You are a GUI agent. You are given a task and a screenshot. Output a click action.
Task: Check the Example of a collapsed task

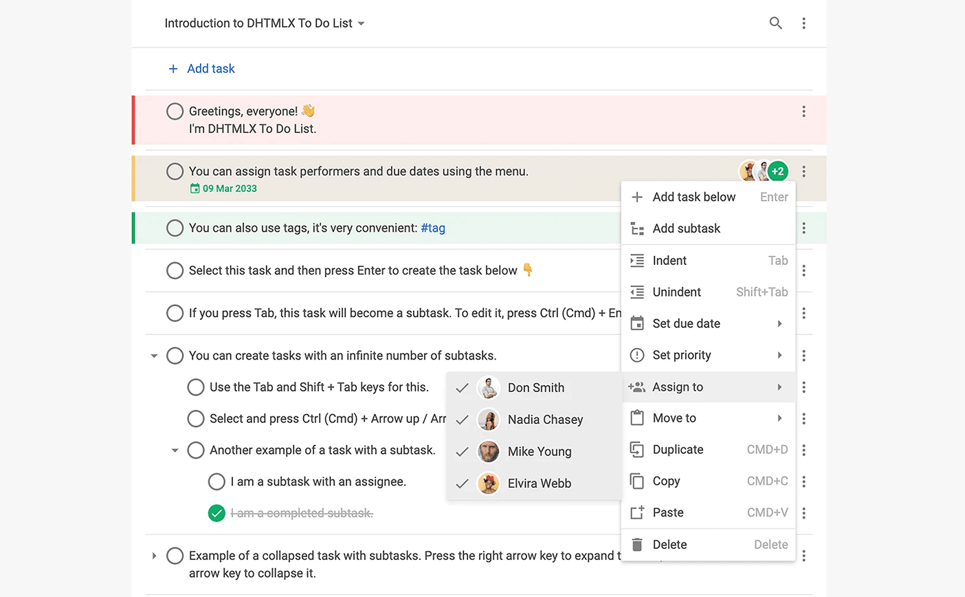(x=175, y=556)
